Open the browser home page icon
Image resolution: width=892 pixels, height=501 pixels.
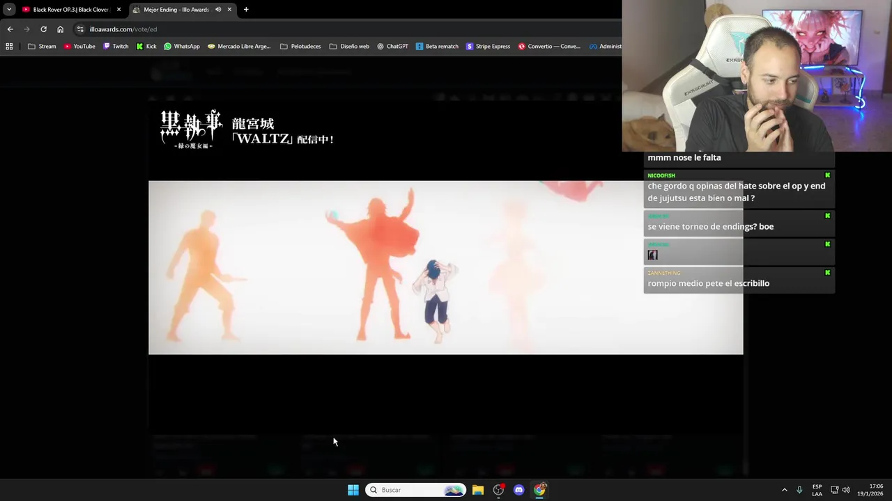click(60, 29)
